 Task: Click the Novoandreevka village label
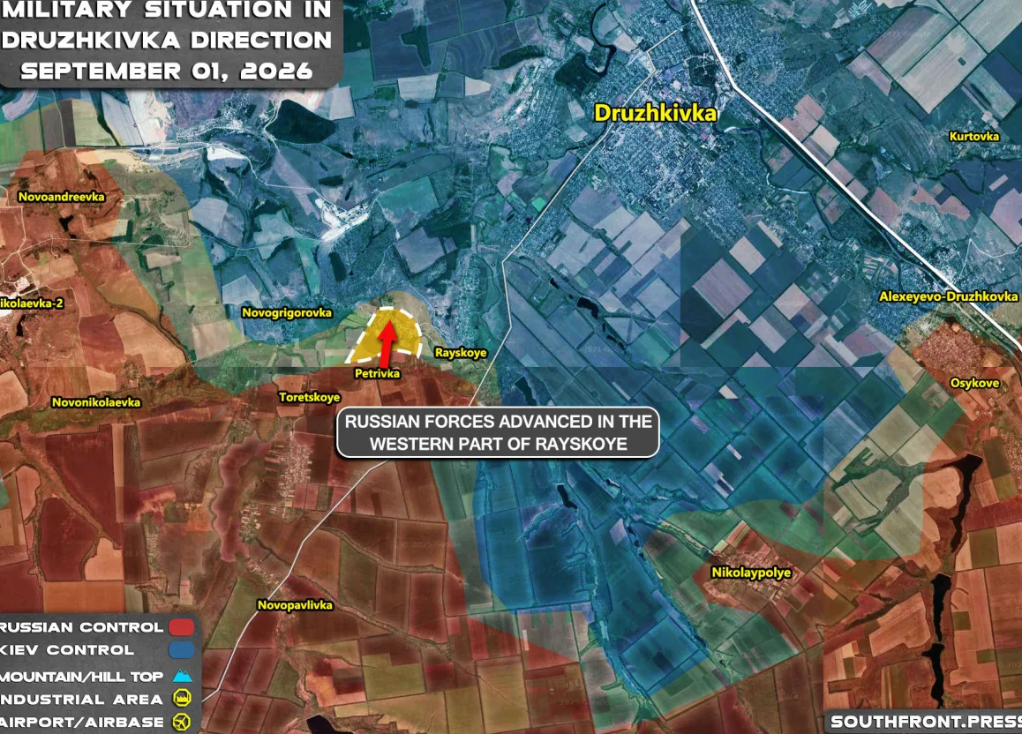[61, 197]
